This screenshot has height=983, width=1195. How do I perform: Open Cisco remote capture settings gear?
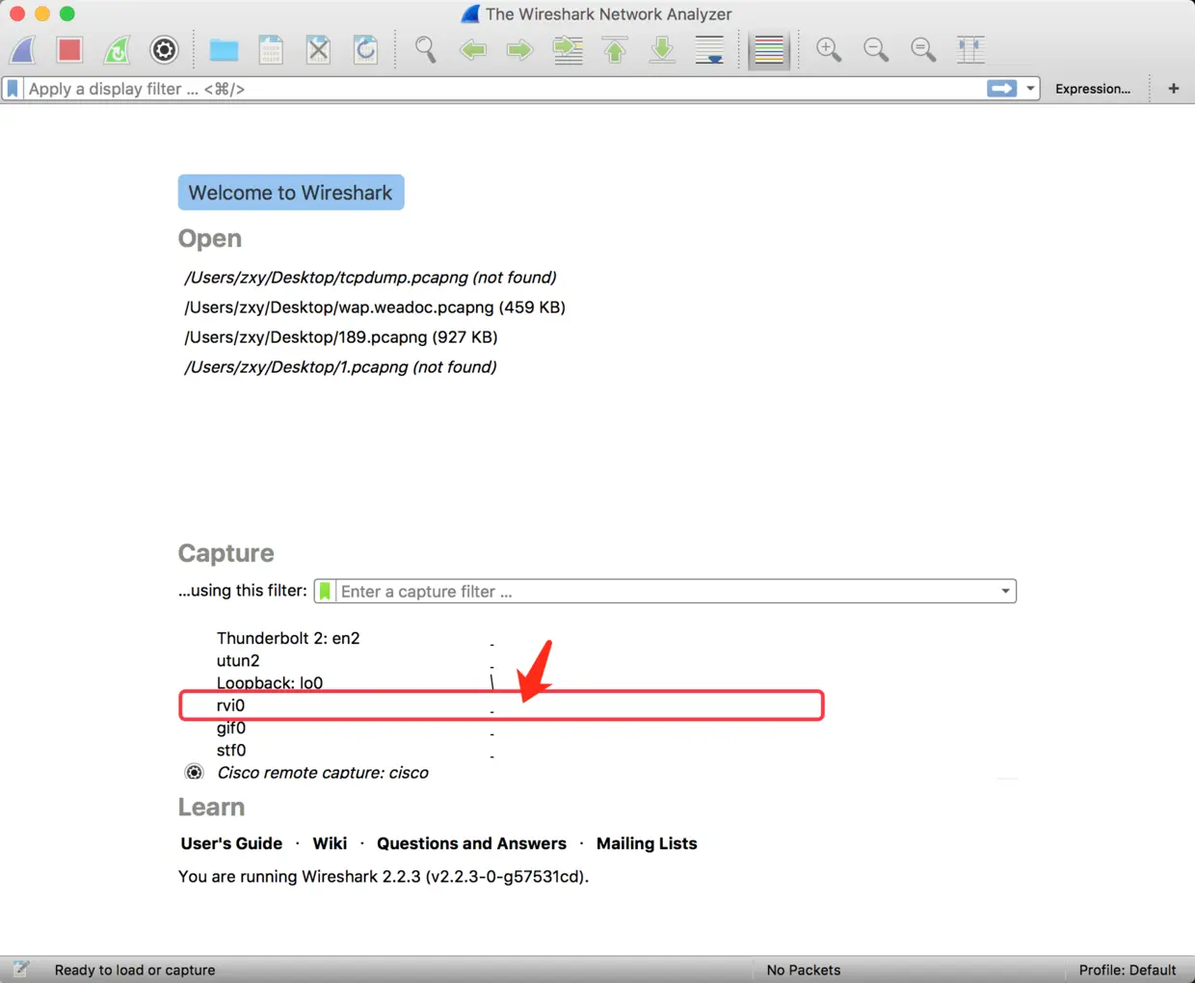(195, 772)
